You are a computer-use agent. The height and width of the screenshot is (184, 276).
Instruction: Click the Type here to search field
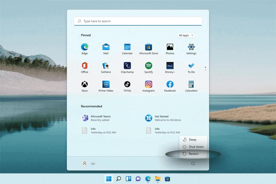[138, 21]
